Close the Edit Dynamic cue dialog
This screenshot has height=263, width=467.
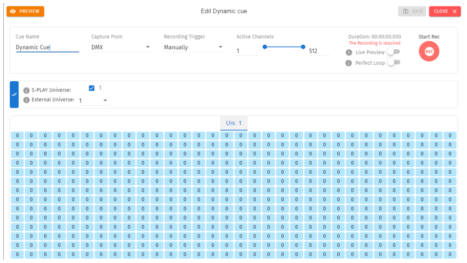pos(444,11)
